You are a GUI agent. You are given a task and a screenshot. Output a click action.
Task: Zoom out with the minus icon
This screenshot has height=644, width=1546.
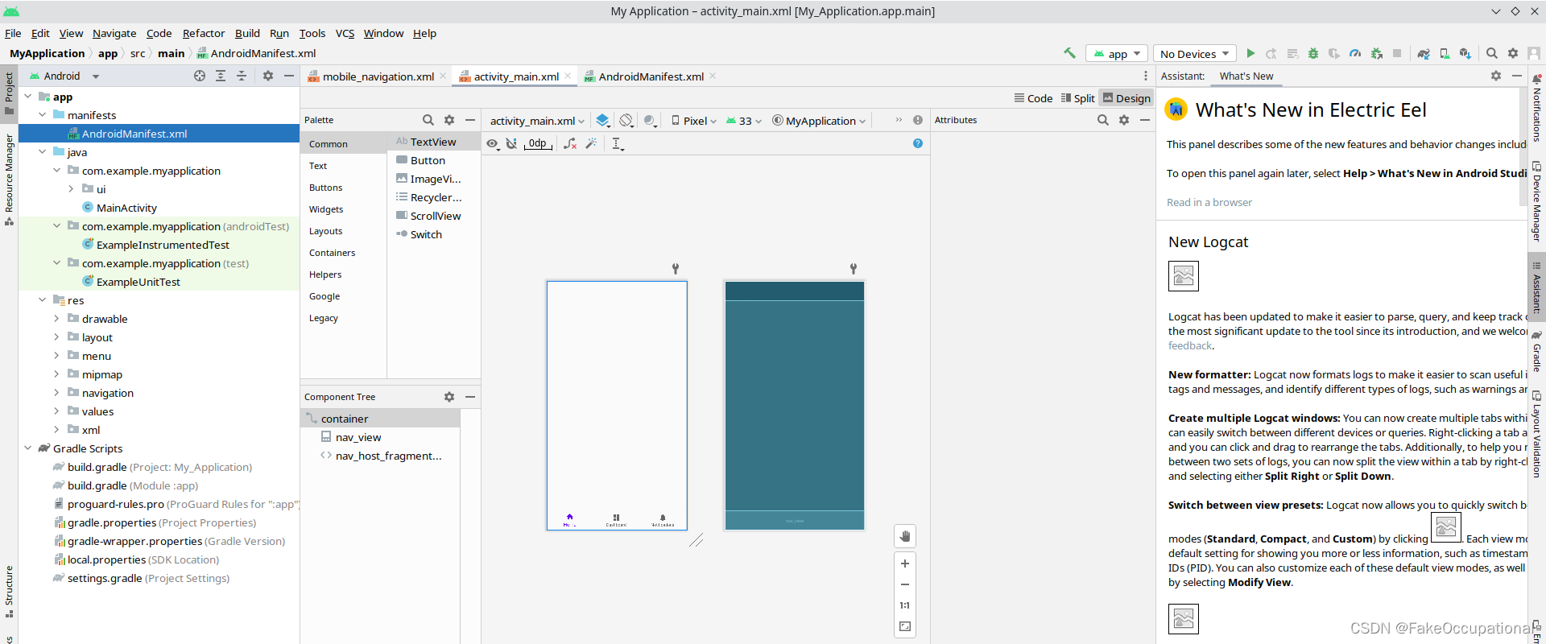[905, 584]
